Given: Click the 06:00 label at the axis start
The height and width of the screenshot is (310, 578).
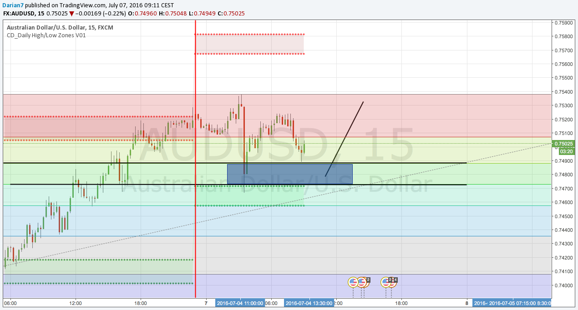Looking at the screenshot, I should [10, 303].
